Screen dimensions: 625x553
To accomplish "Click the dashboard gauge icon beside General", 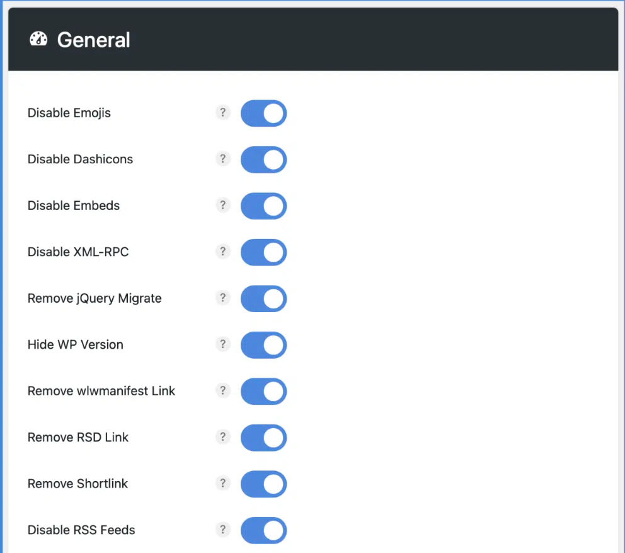I will click(38, 38).
